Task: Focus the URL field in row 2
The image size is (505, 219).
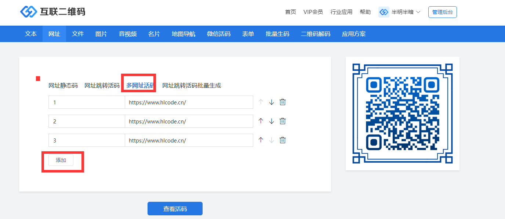Action: 189,121
